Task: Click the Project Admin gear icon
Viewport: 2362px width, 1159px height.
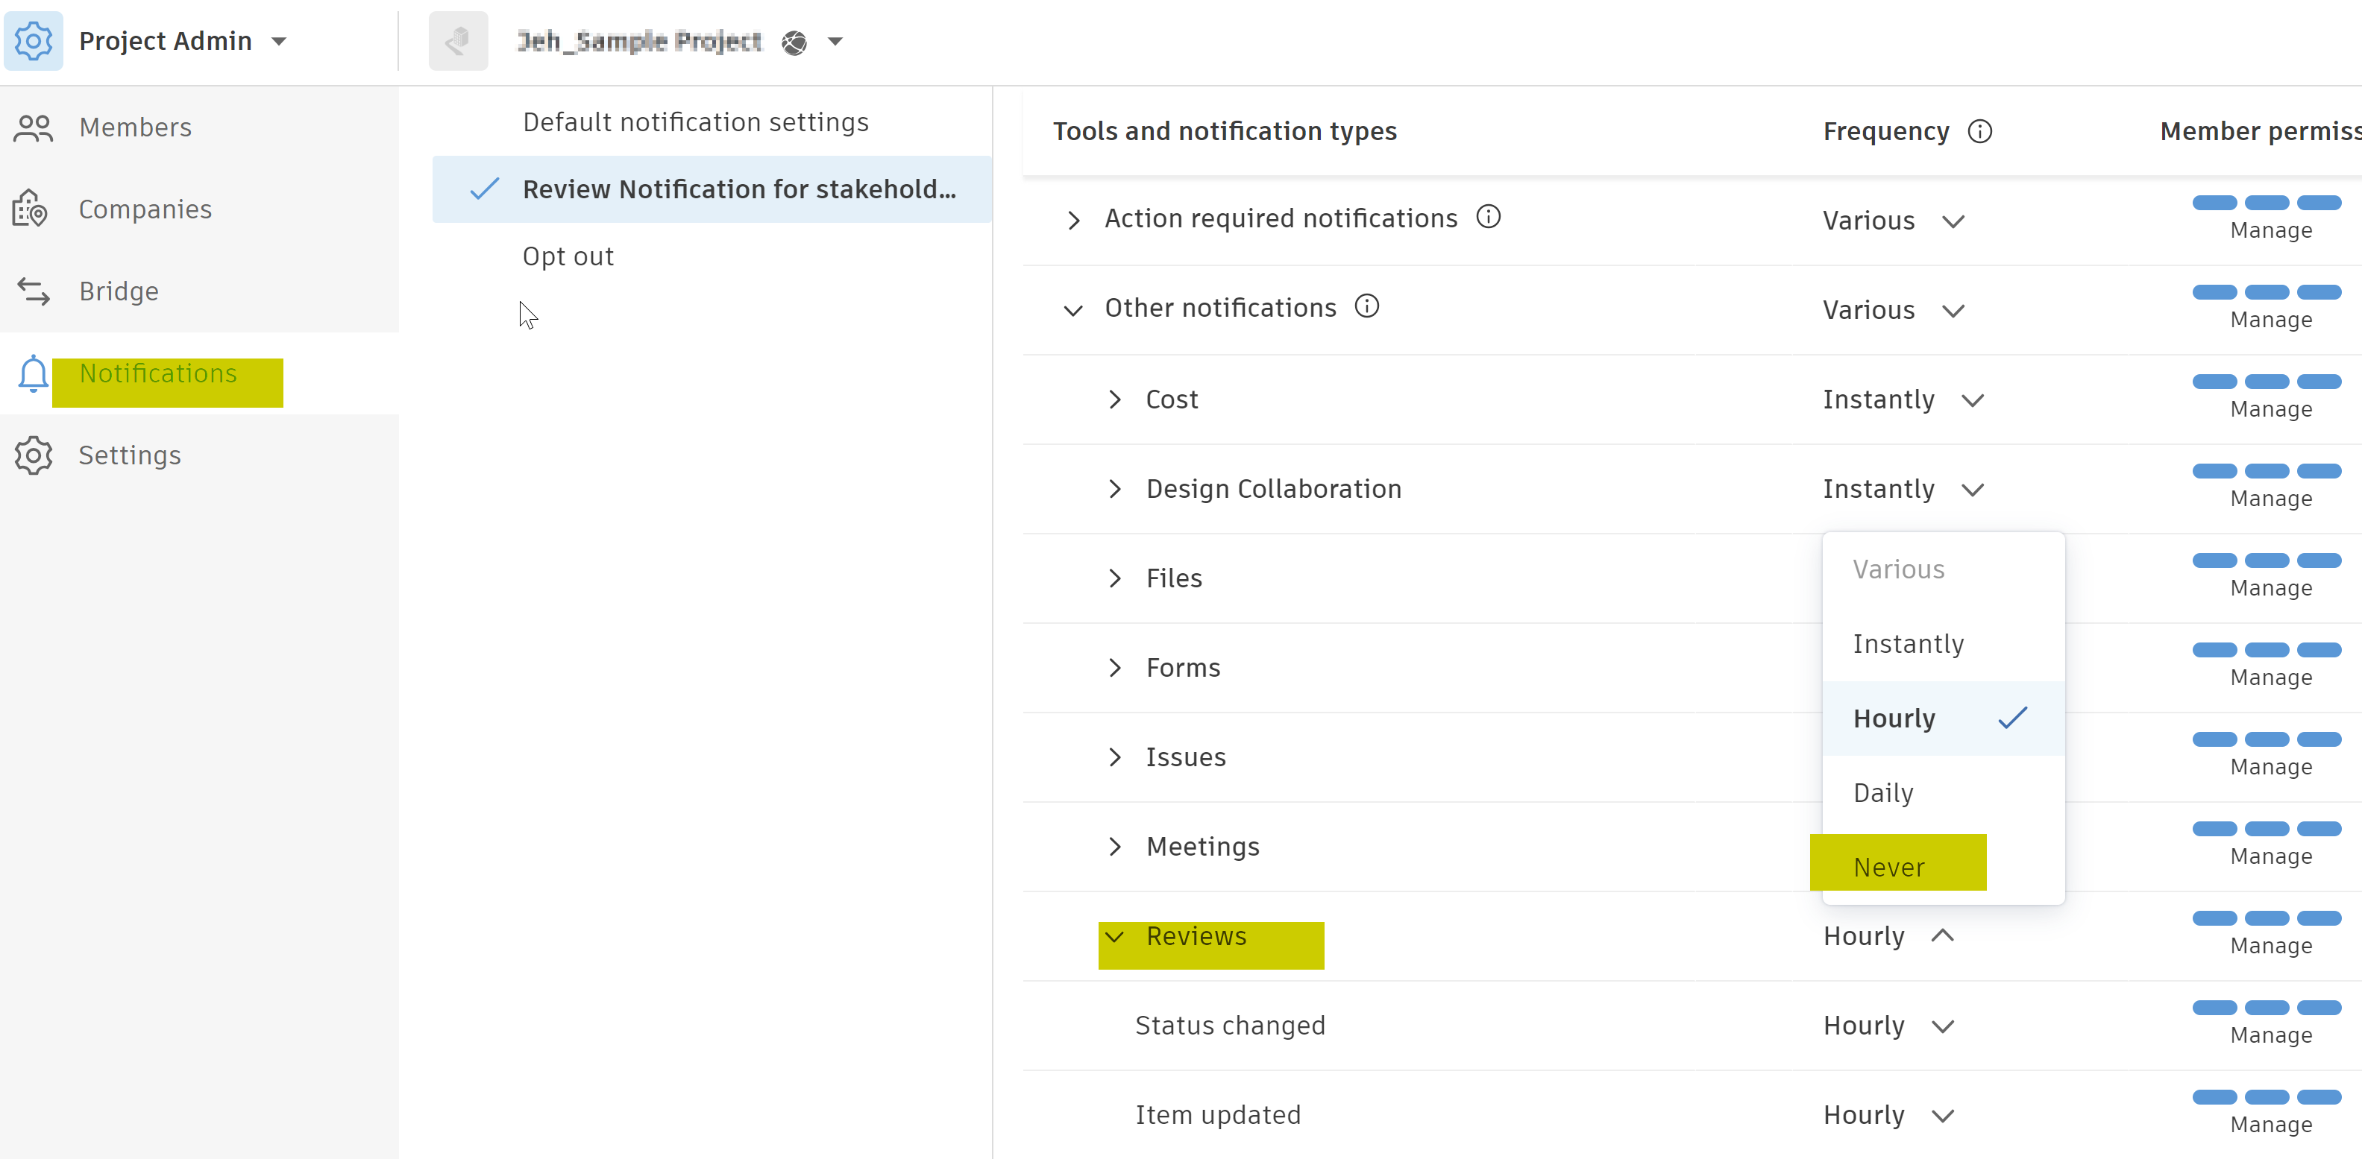Action: pos(34,41)
